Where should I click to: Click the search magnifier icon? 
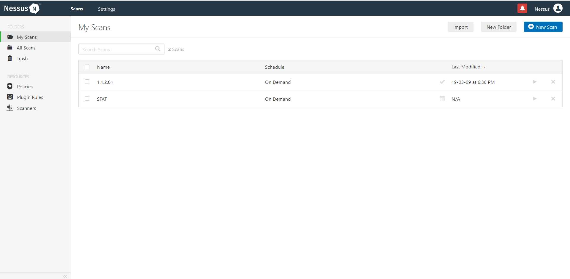[158, 49]
